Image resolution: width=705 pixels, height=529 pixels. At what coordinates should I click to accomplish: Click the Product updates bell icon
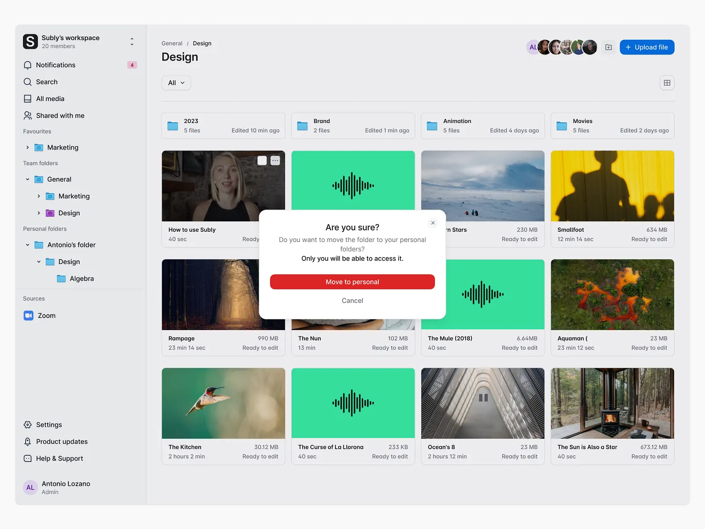(x=28, y=442)
